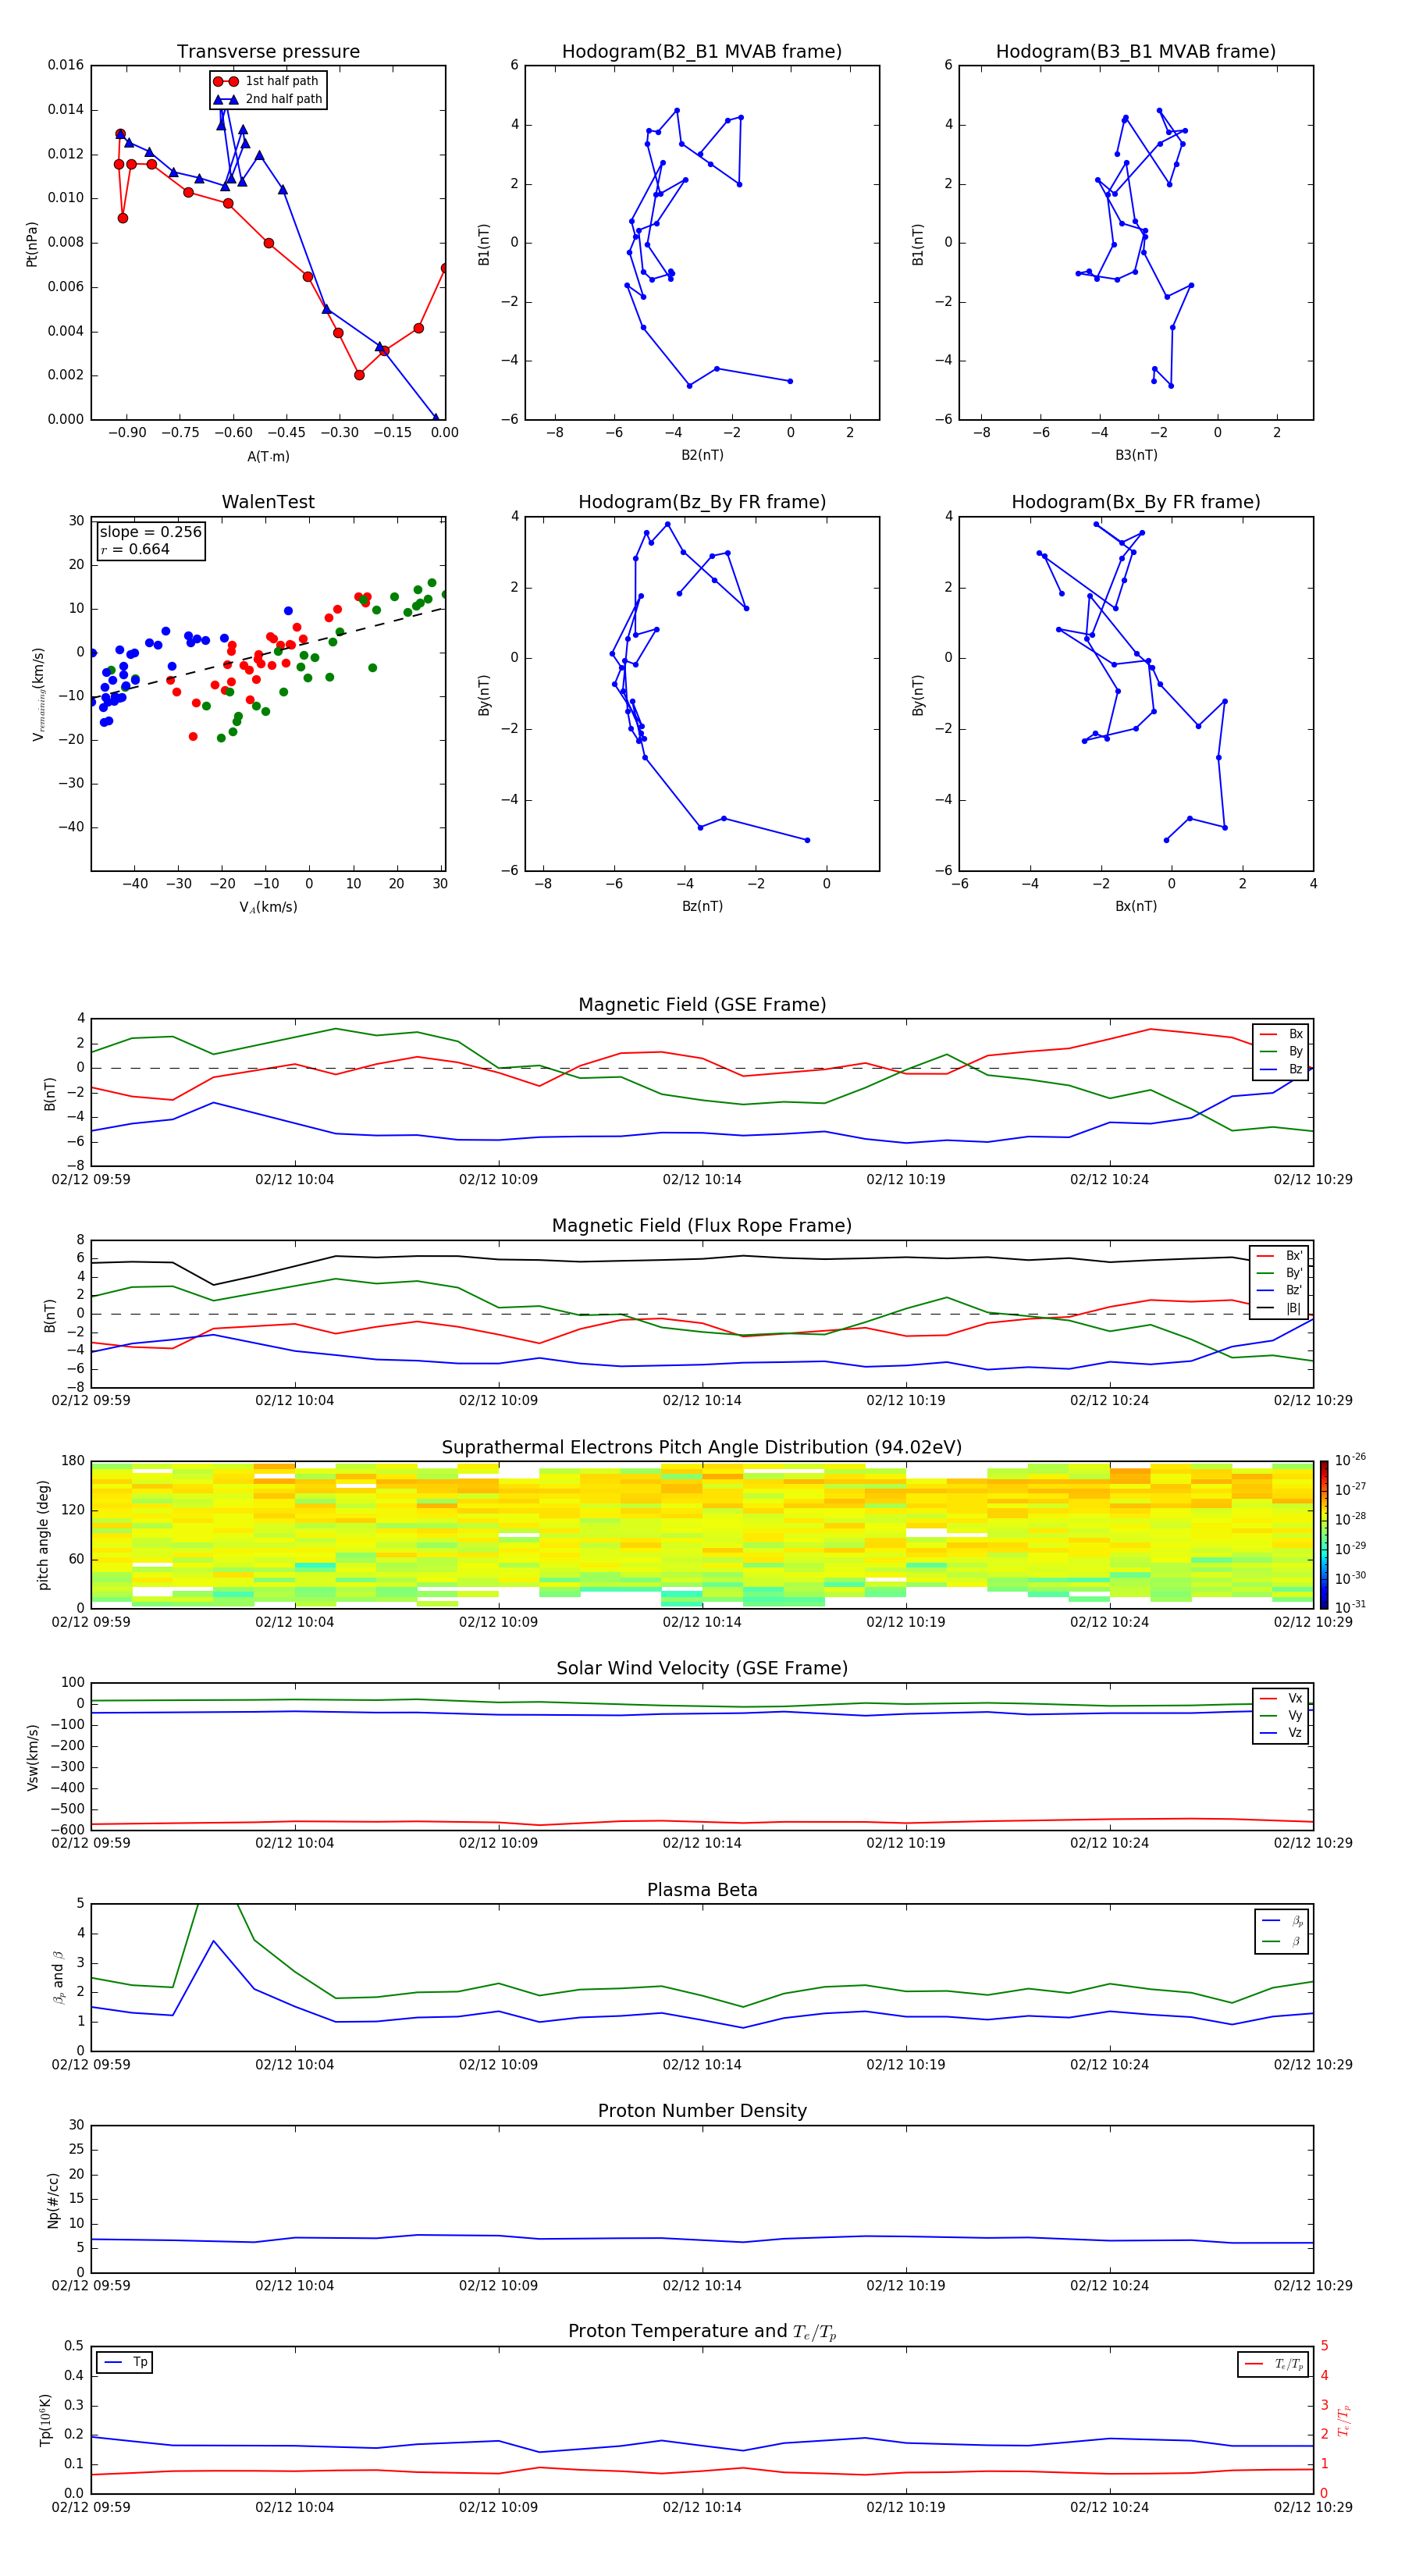Viewport: 1405px width, 2576px height.
Task: Click the 'Magnetic Field (GSE Frame)' title
Action: coord(702,1004)
